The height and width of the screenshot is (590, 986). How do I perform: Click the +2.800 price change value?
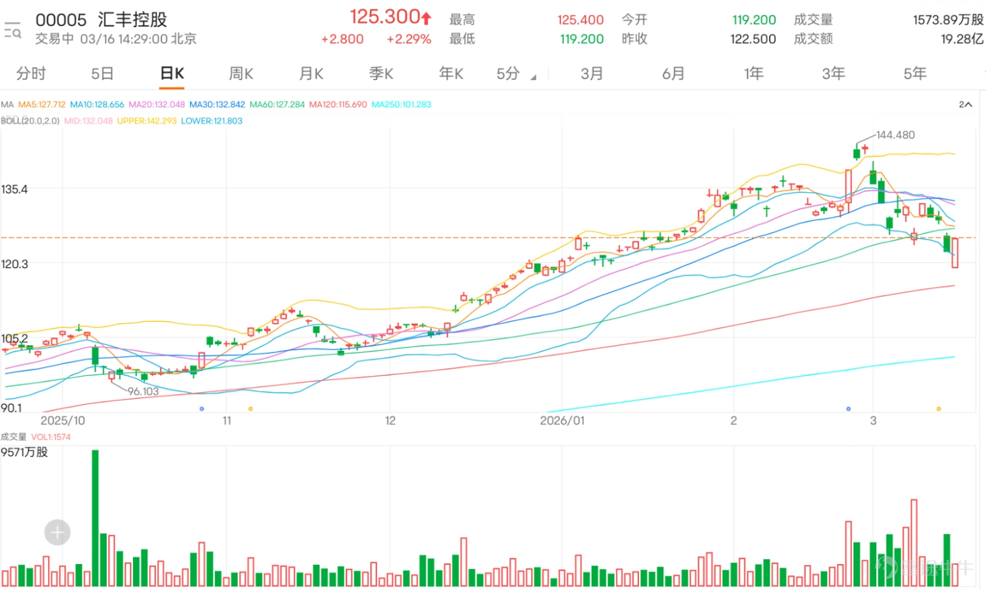(x=342, y=39)
